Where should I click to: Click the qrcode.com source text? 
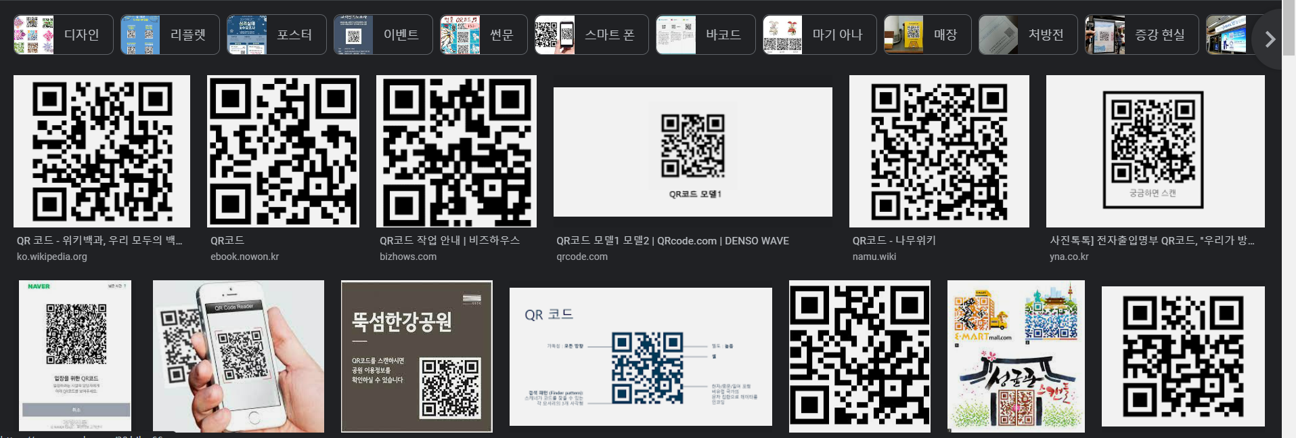(582, 257)
